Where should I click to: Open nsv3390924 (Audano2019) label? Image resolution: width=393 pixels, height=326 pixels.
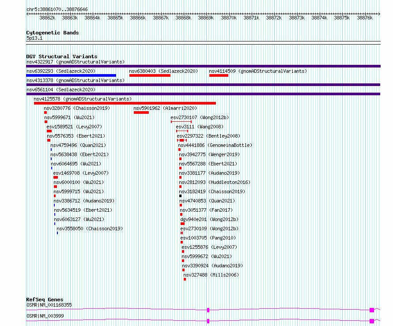click(x=212, y=266)
